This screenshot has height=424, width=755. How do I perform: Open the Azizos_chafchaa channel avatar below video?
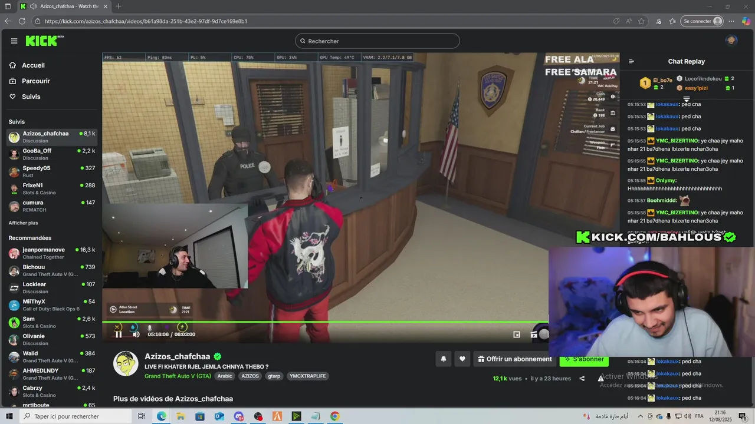tap(126, 364)
